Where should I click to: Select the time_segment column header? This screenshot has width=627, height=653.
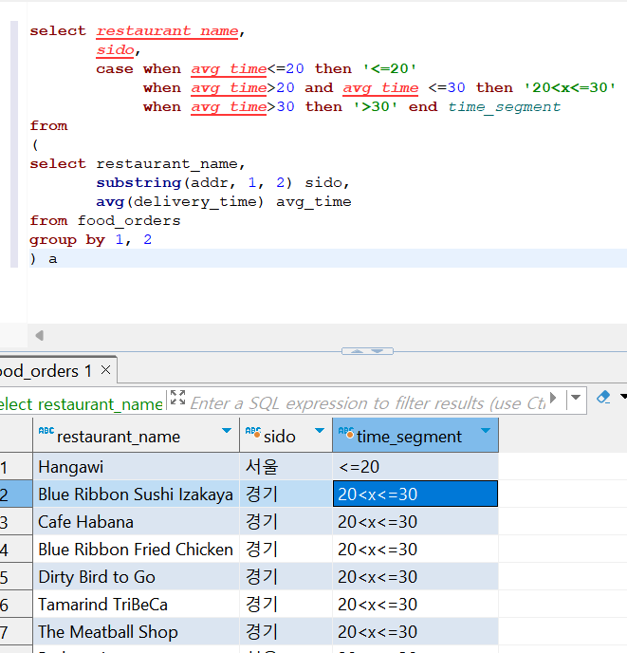415,436
